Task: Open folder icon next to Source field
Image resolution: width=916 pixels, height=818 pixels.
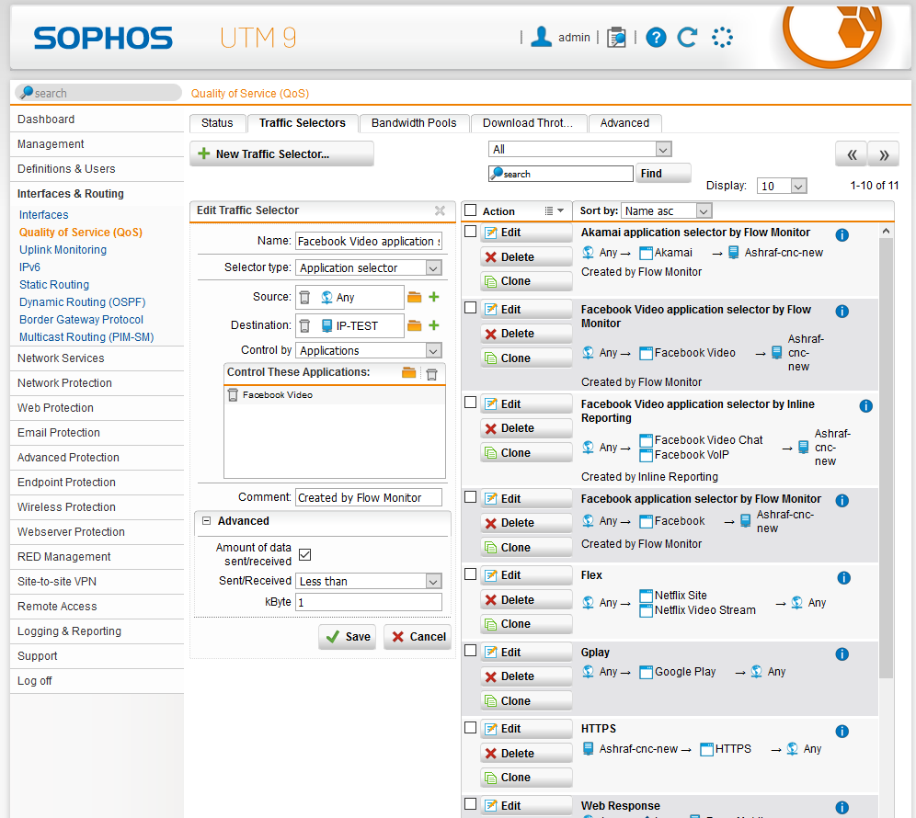Action: click(414, 297)
